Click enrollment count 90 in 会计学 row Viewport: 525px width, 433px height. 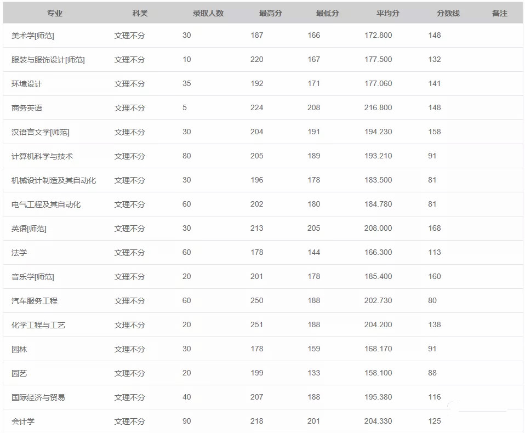[186, 421]
